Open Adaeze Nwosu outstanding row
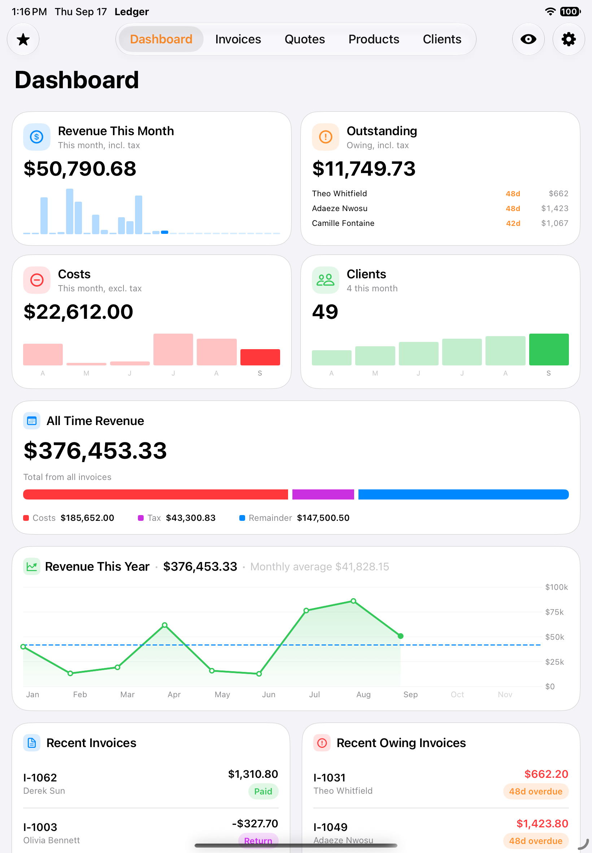 440,208
